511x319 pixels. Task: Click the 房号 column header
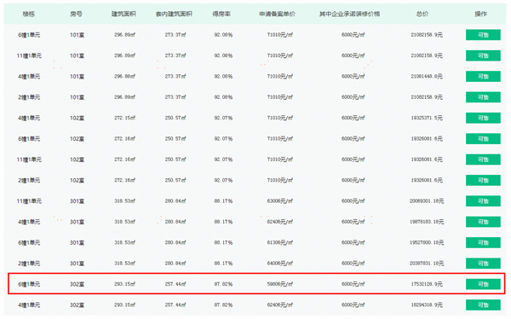[76, 14]
